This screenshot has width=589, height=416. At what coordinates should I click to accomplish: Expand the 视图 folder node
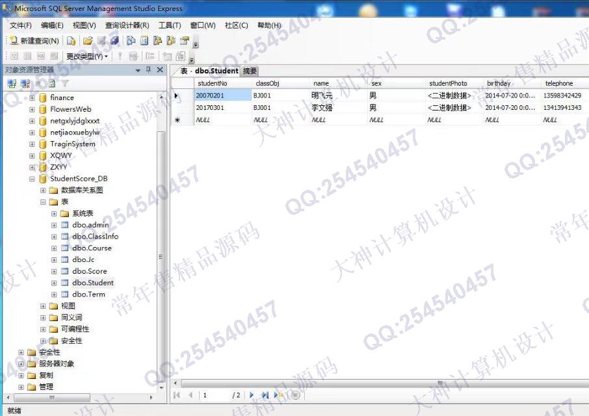[43, 306]
